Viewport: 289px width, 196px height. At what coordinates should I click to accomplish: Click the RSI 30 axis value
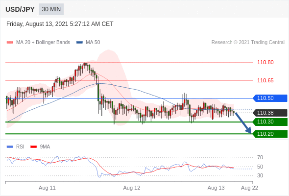pyautogui.click(x=260, y=175)
